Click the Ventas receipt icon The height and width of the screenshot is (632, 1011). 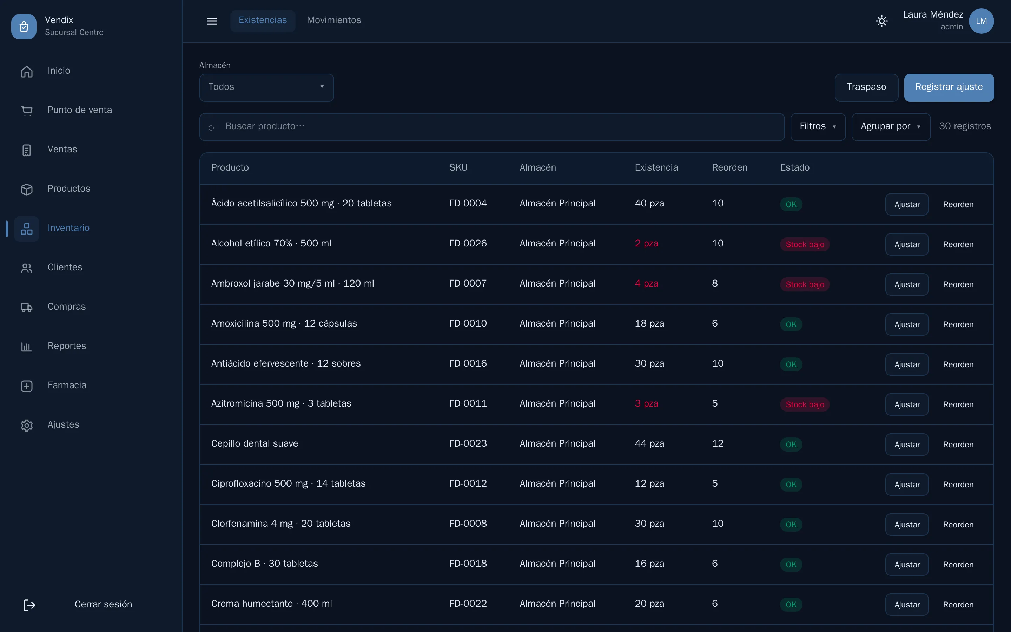(27, 150)
